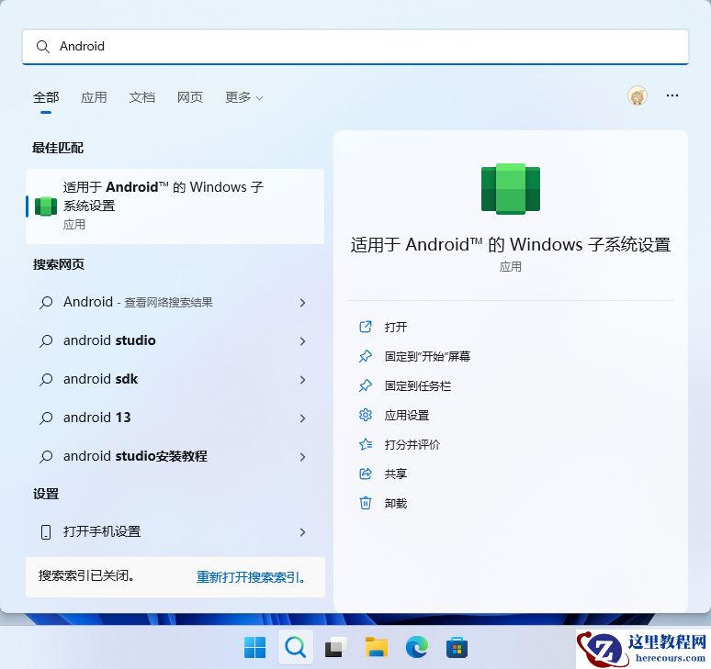Select 共享 to share the app
This screenshot has height=669, width=711.
coord(395,474)
